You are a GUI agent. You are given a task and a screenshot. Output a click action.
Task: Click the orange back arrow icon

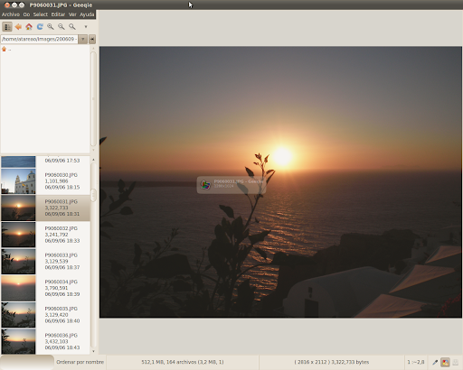(x=18, y=27)
